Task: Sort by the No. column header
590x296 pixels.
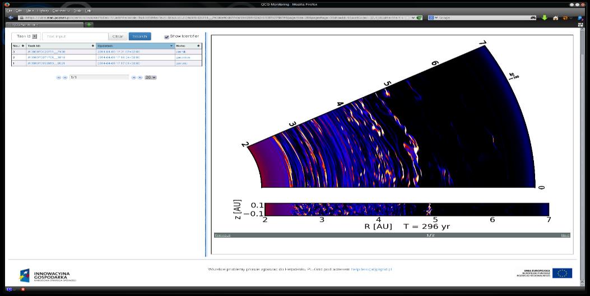Action: click(18, 46)
